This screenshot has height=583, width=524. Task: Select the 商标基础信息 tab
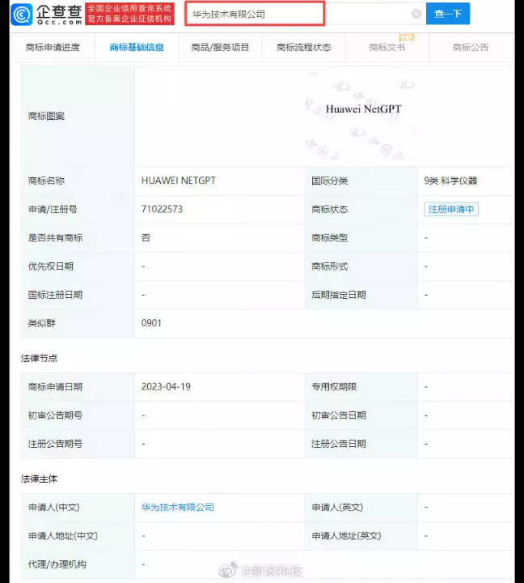pos(137,47)
